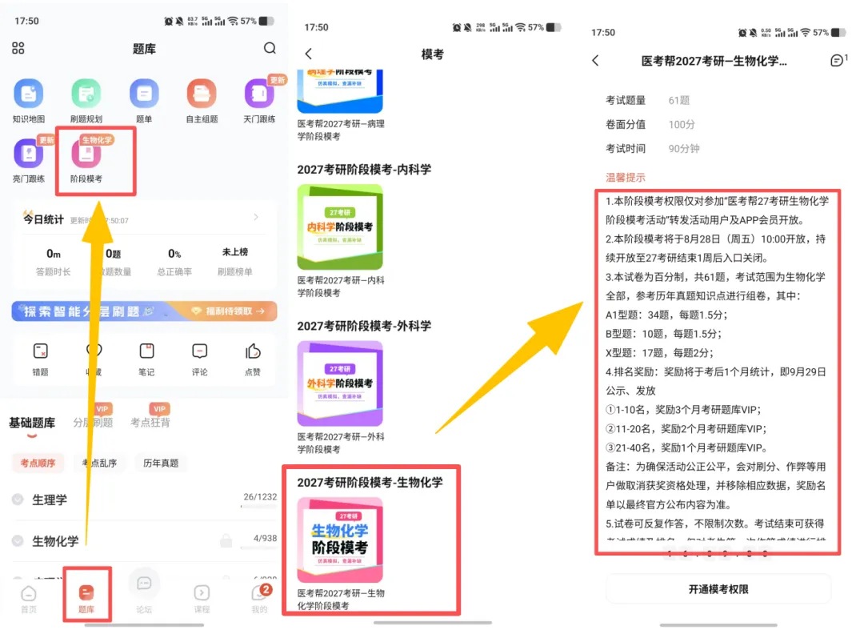Switch to the 基础题库 tab
This screenshot has height=642, width=864.
click(x=32, y=423)
